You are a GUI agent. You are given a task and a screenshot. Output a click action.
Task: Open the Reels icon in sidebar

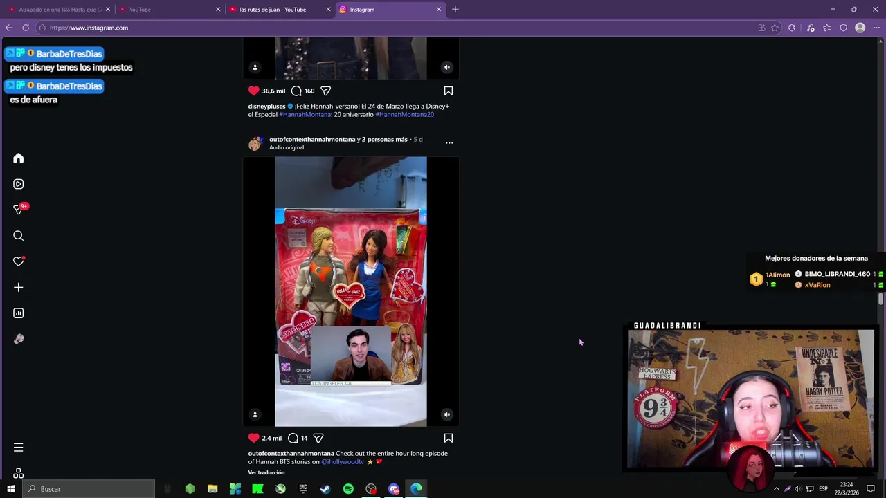click(x=19, y=184)
